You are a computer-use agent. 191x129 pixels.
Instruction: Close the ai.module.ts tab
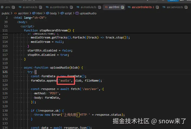tap(99, 7)
